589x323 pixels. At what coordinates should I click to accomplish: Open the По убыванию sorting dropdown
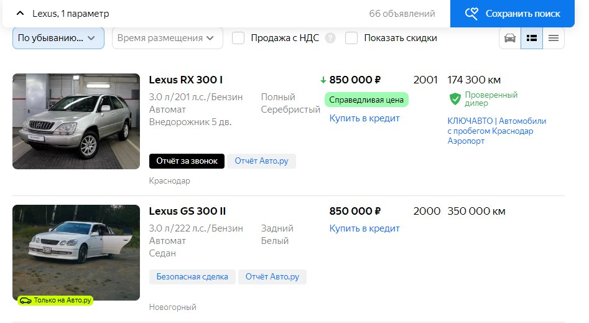tap(58, 38)
